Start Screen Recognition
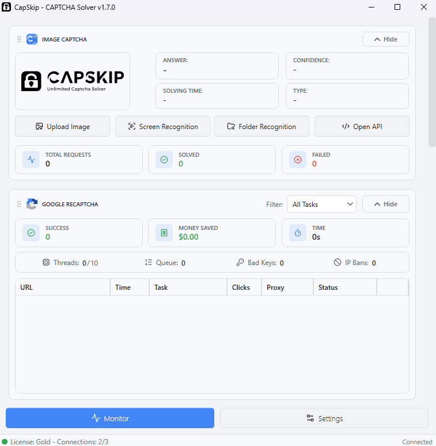The height and width of the screenshot is (446, 436). coord(163,126)
